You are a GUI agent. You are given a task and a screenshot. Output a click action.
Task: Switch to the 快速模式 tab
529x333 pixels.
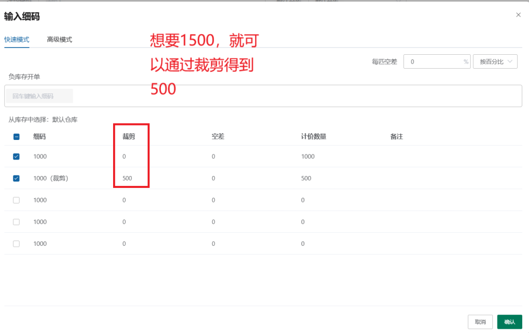pyautogui.click(x=17, y=40)
